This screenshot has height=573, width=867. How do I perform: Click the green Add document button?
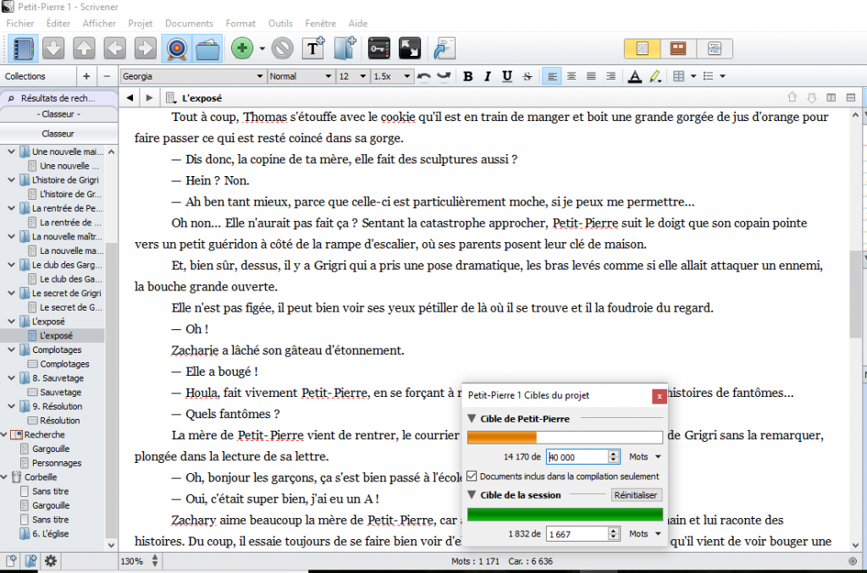pyautogui.click(x=242, y=48)
